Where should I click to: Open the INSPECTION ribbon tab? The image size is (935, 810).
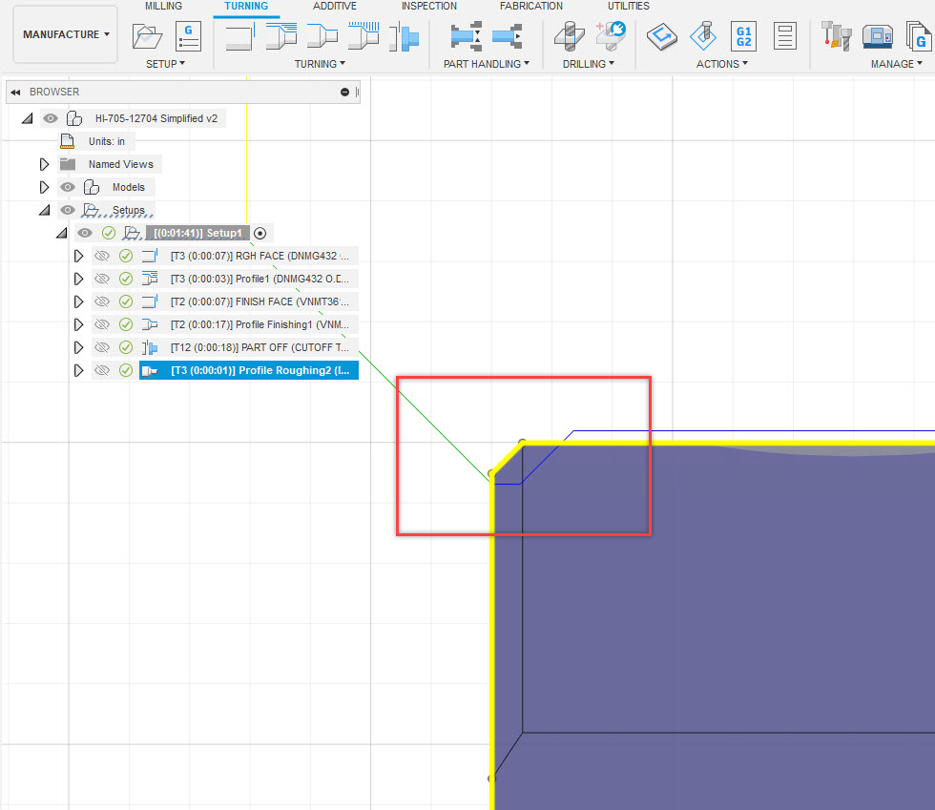pyautogui.click(x=428, y=7)
